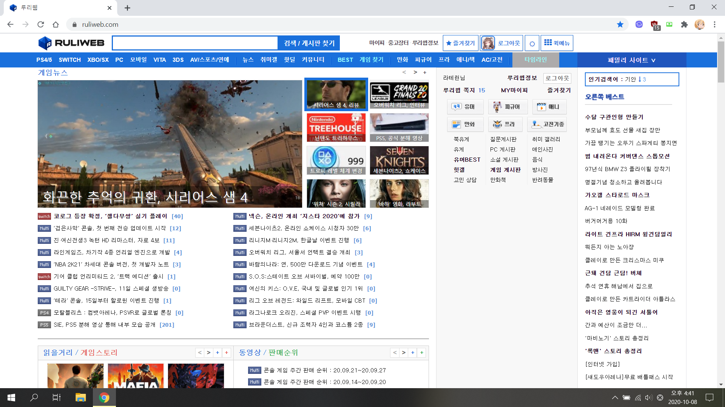
Task: Open the 애니 board icon button
Action: click(x=549, y=107)
